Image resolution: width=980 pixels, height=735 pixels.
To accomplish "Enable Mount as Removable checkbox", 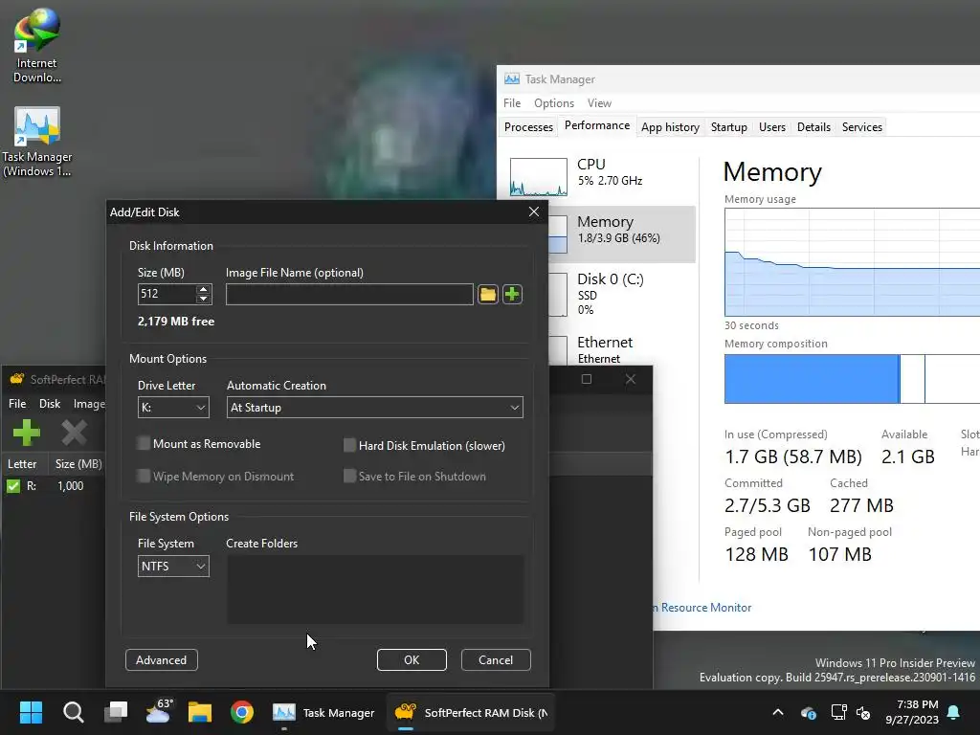I will (x=145, y=444).
